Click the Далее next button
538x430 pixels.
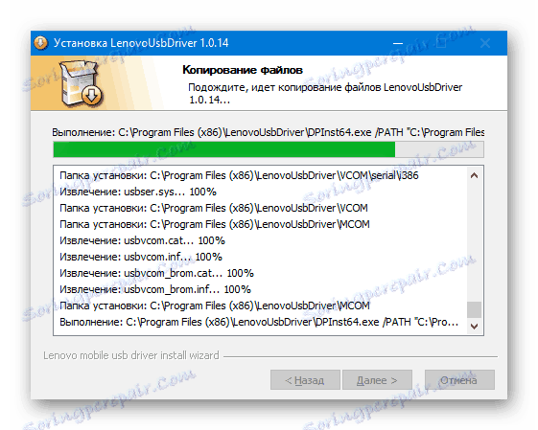tap(377, 380)
